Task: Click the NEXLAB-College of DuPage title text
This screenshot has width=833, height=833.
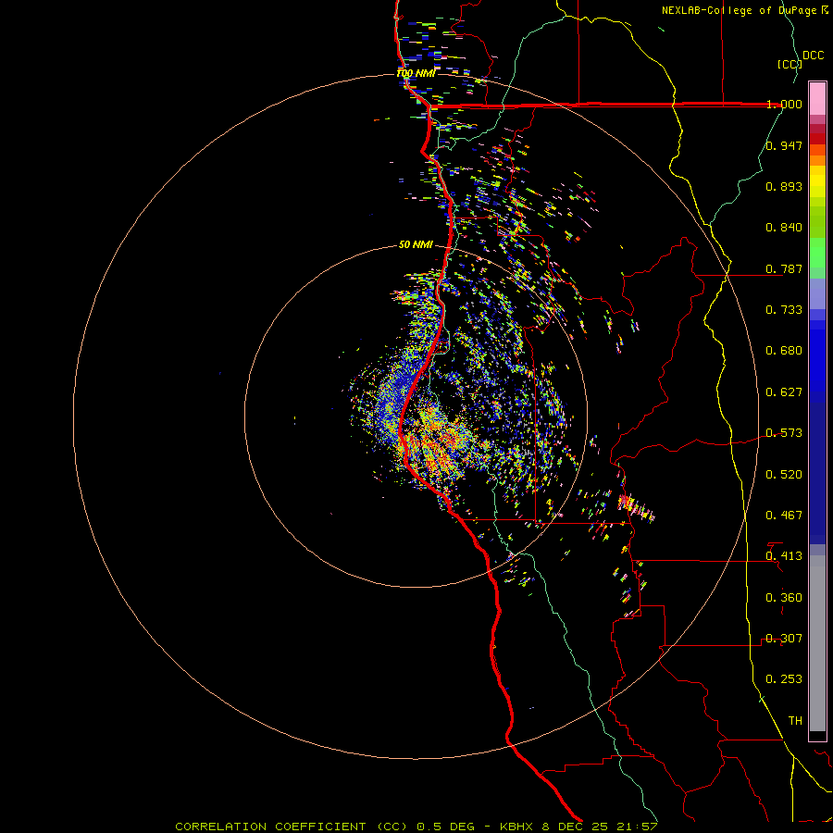Action: pos(740,10)
